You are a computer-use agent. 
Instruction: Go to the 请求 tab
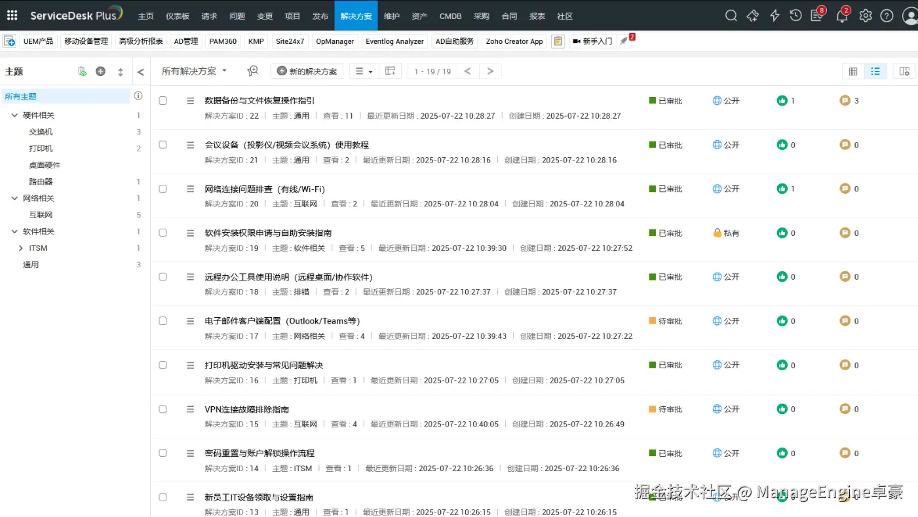coord(209,16)
